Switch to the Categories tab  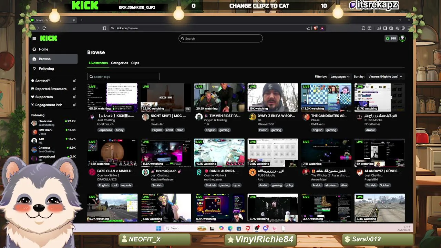[x=120, y=63]
